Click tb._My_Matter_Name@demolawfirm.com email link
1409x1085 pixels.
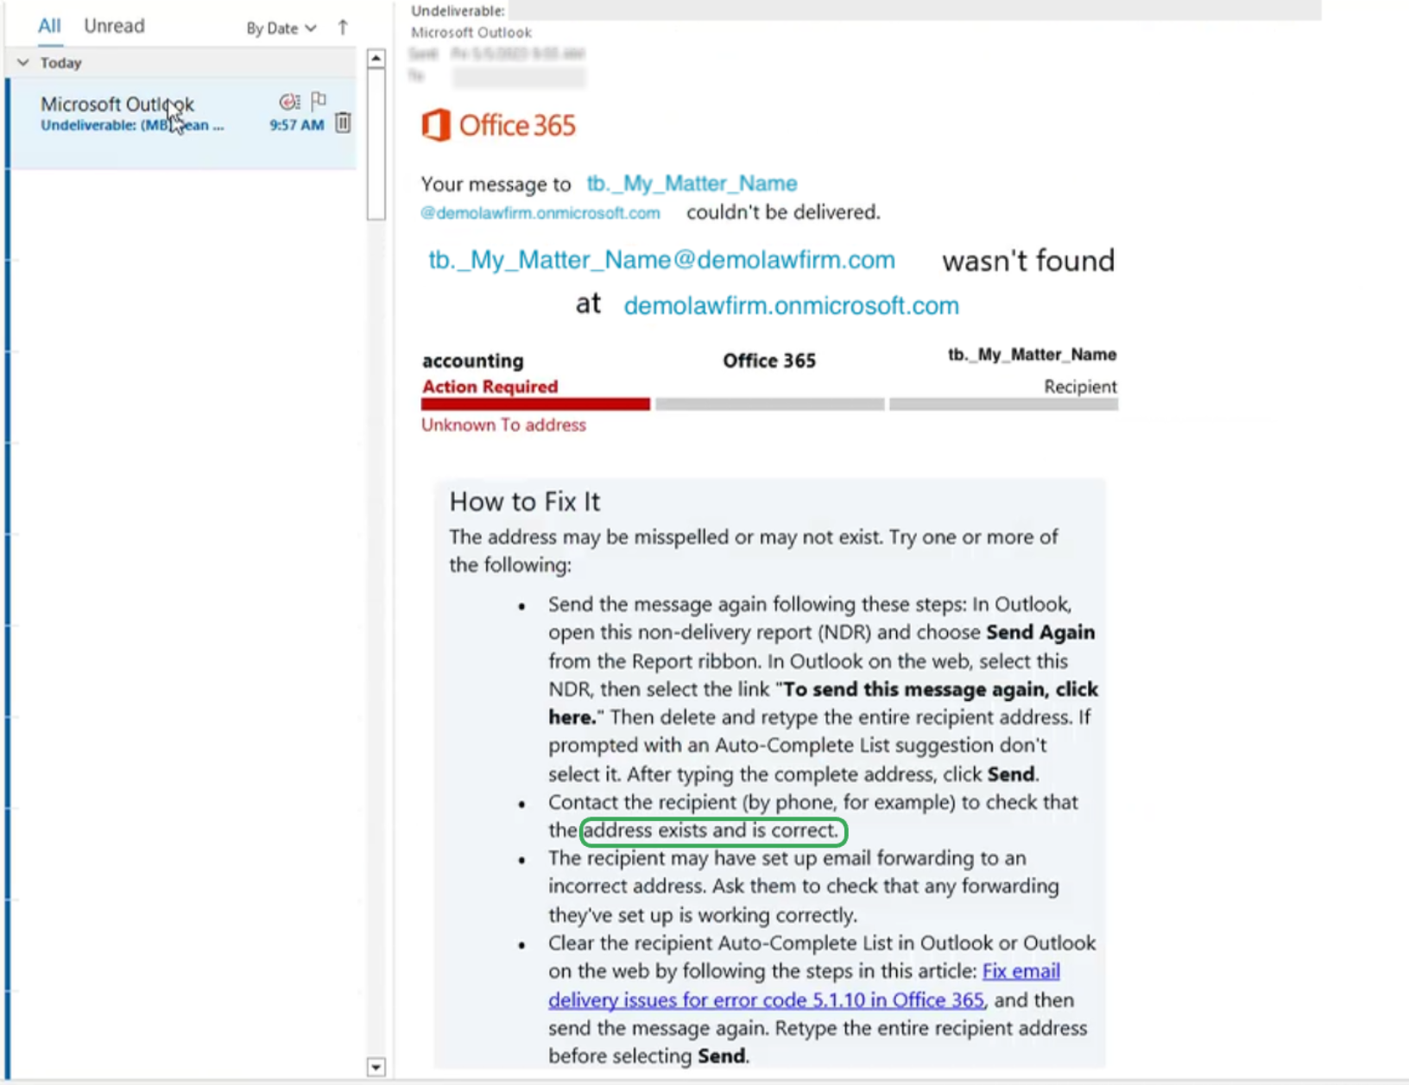(x=661, y=260)
